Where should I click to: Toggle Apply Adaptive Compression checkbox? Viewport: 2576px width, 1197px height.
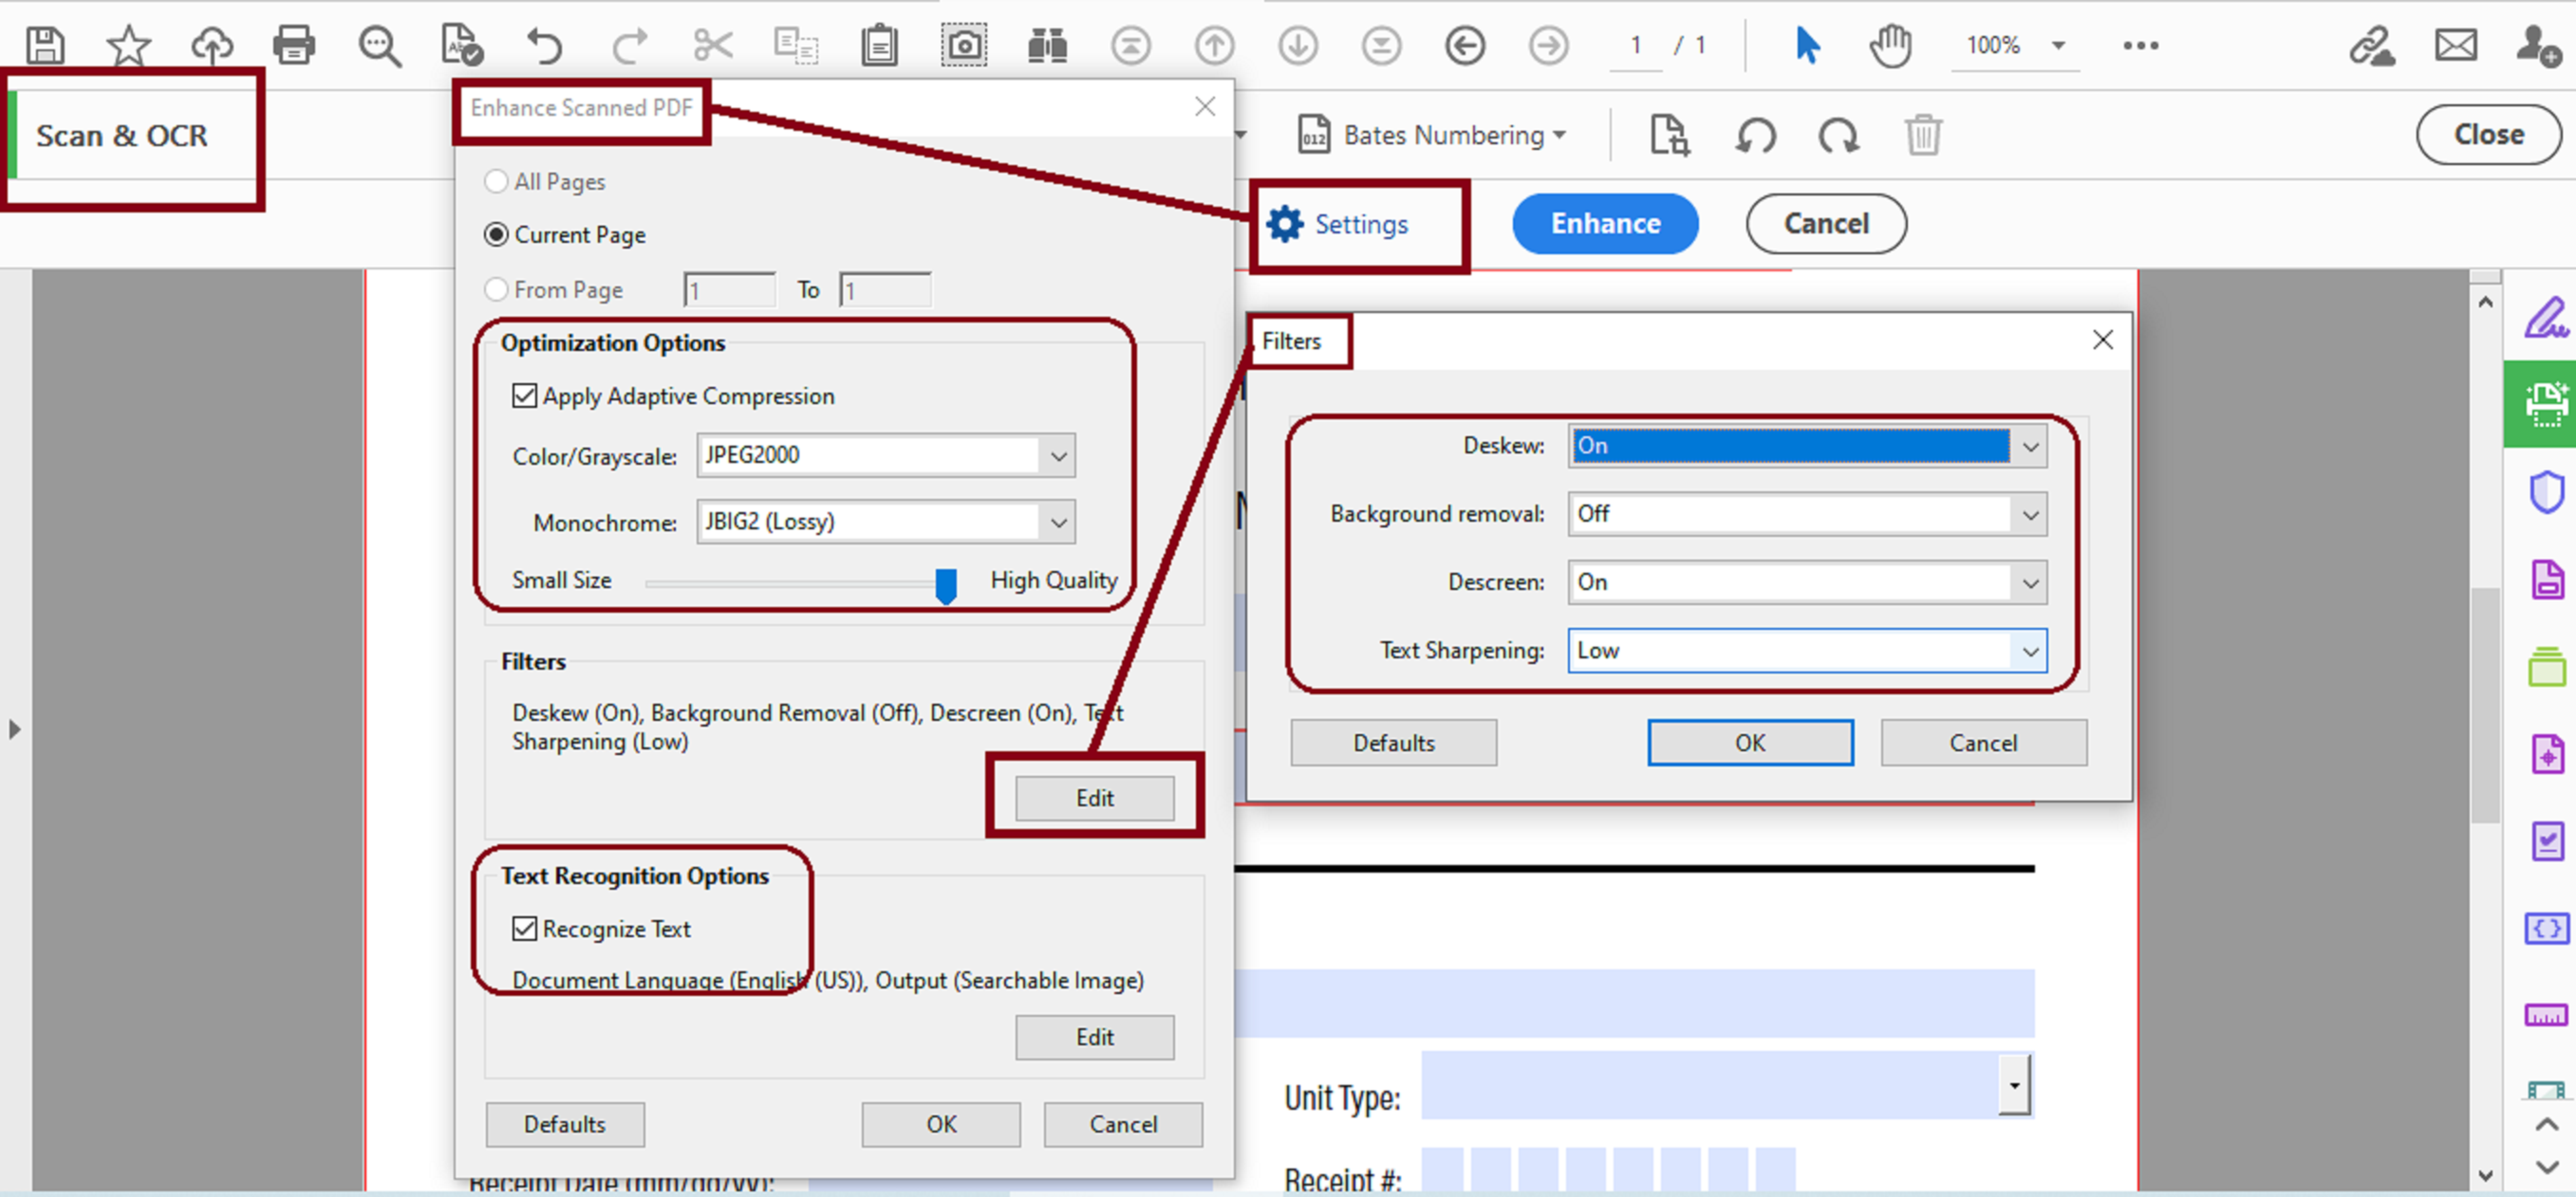click(x=525, y=396)
